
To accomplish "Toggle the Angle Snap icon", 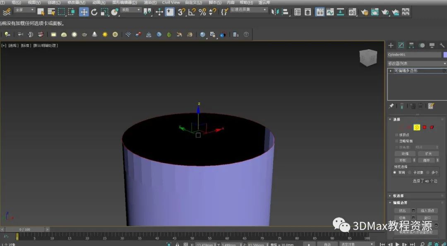I will coord(192,12).
